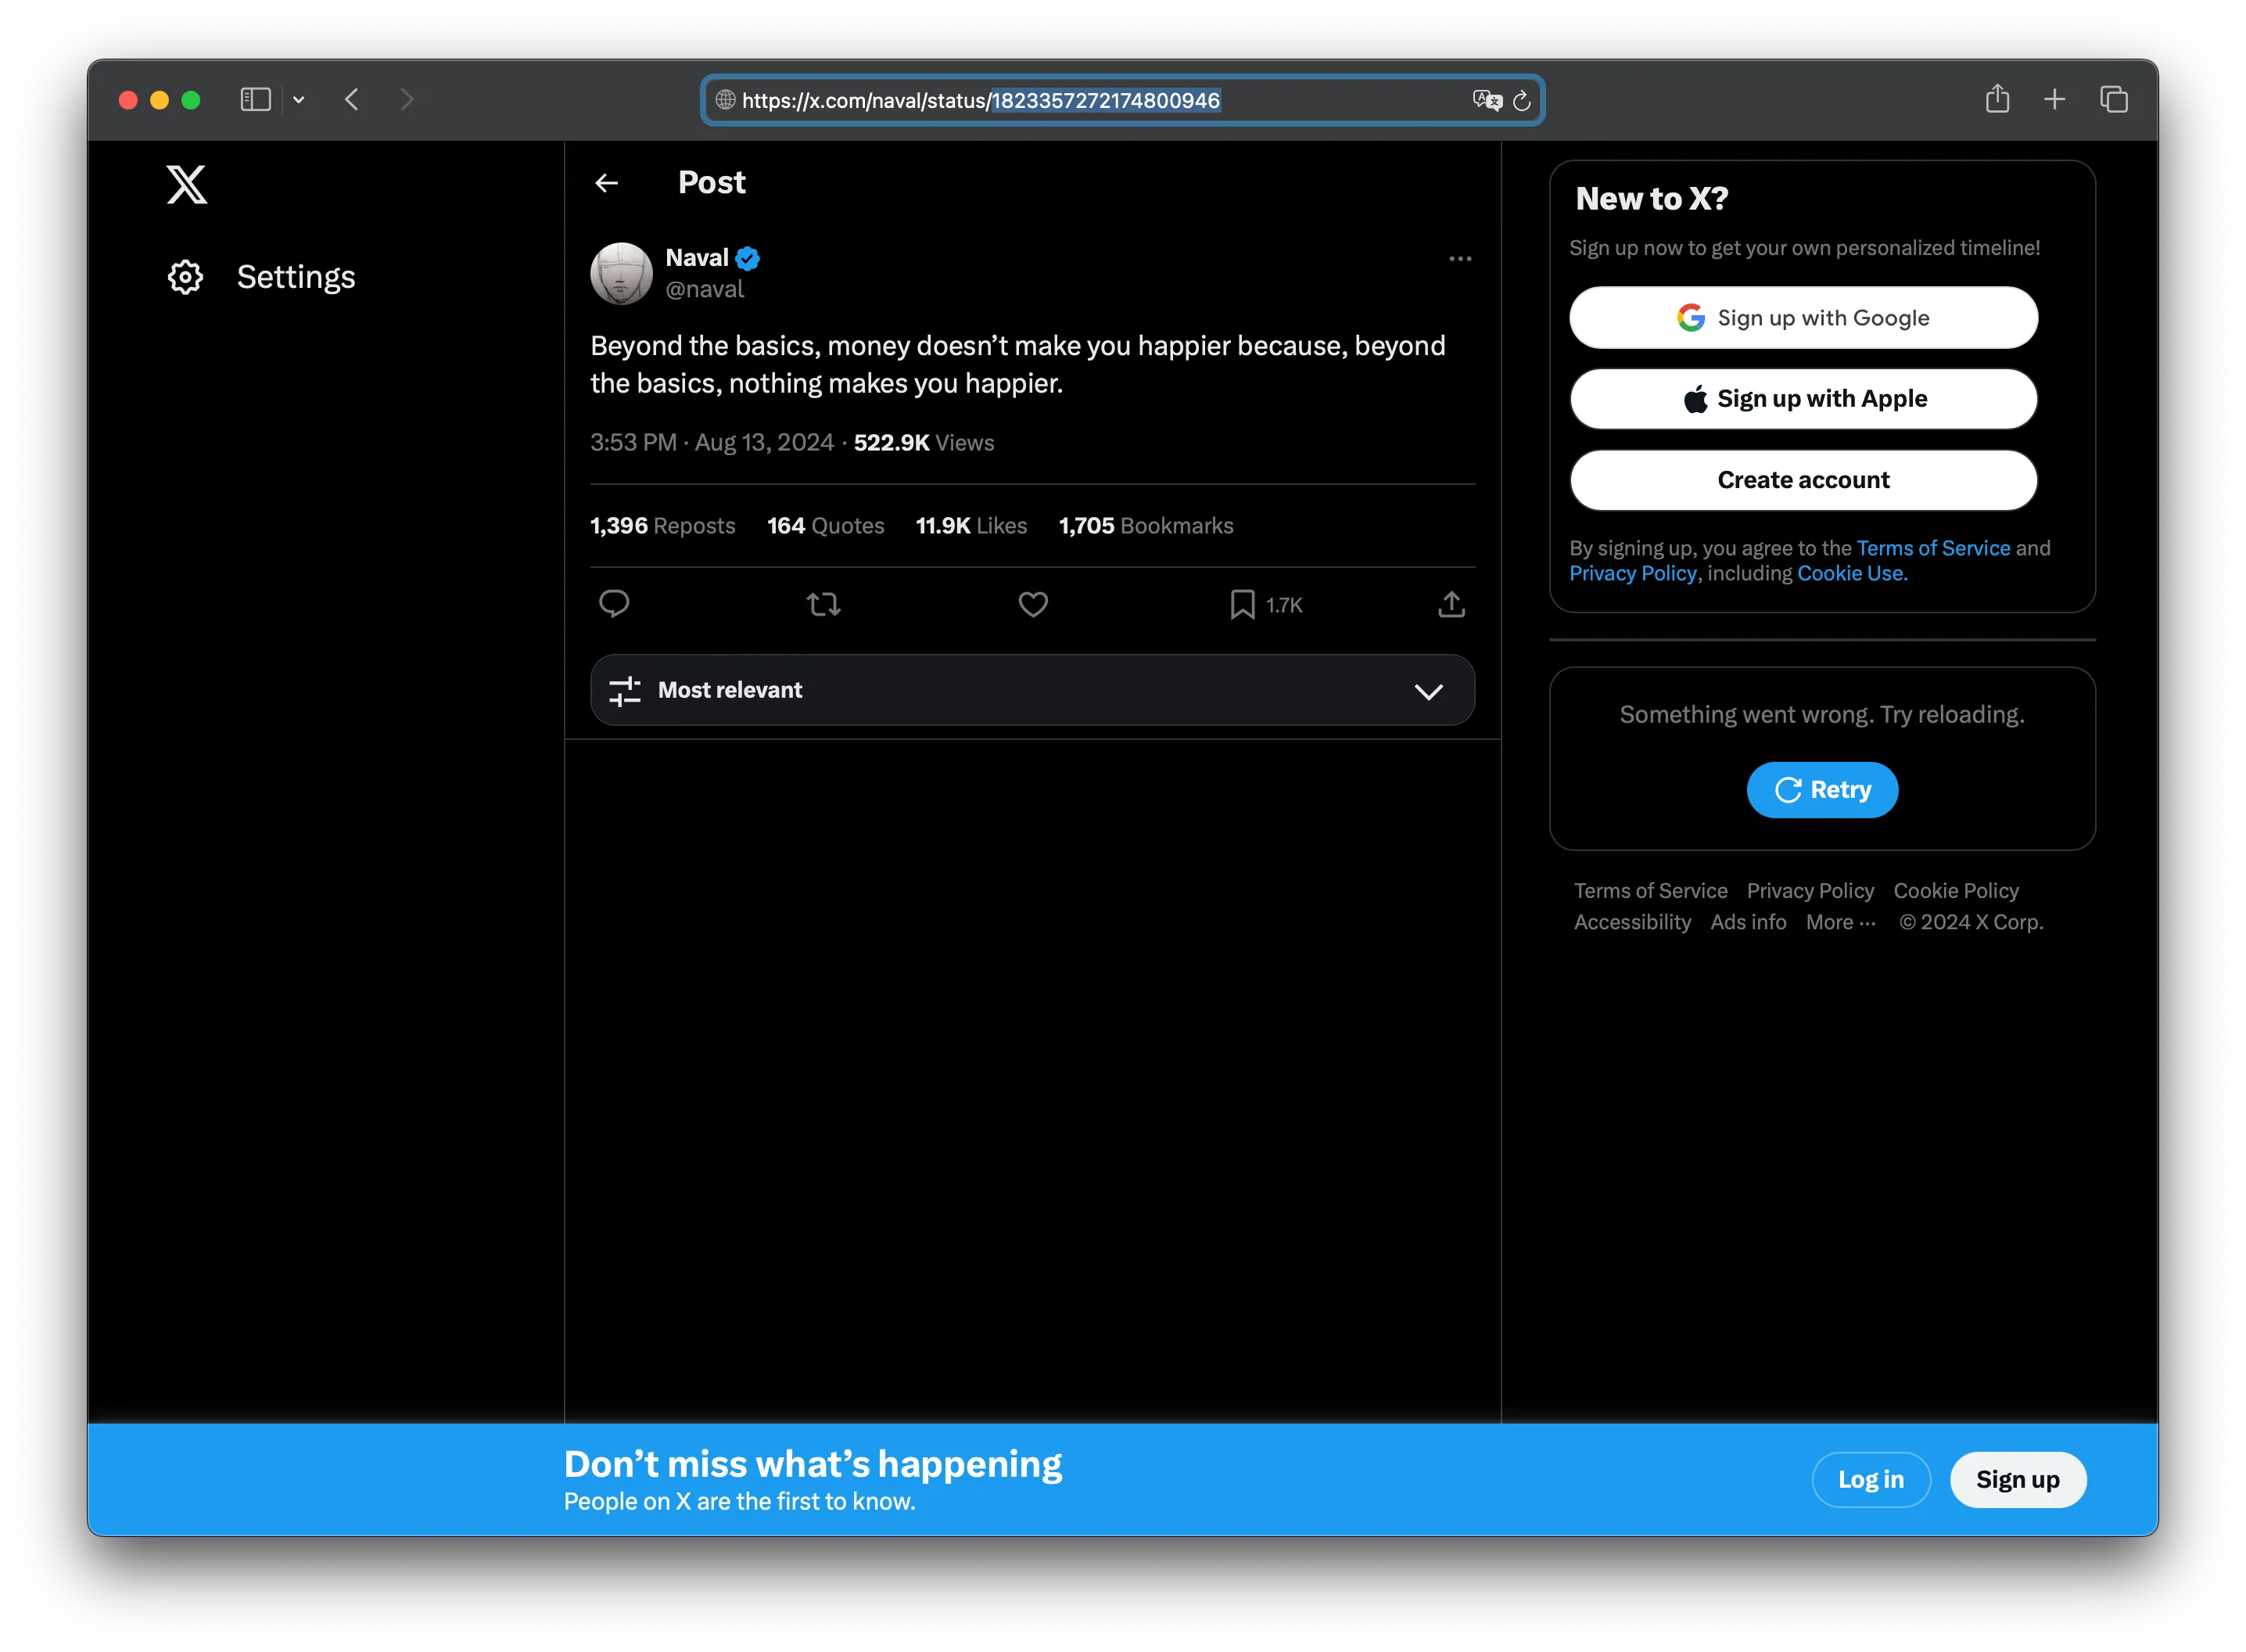Like the post with the heart icon

(1032, 604)
